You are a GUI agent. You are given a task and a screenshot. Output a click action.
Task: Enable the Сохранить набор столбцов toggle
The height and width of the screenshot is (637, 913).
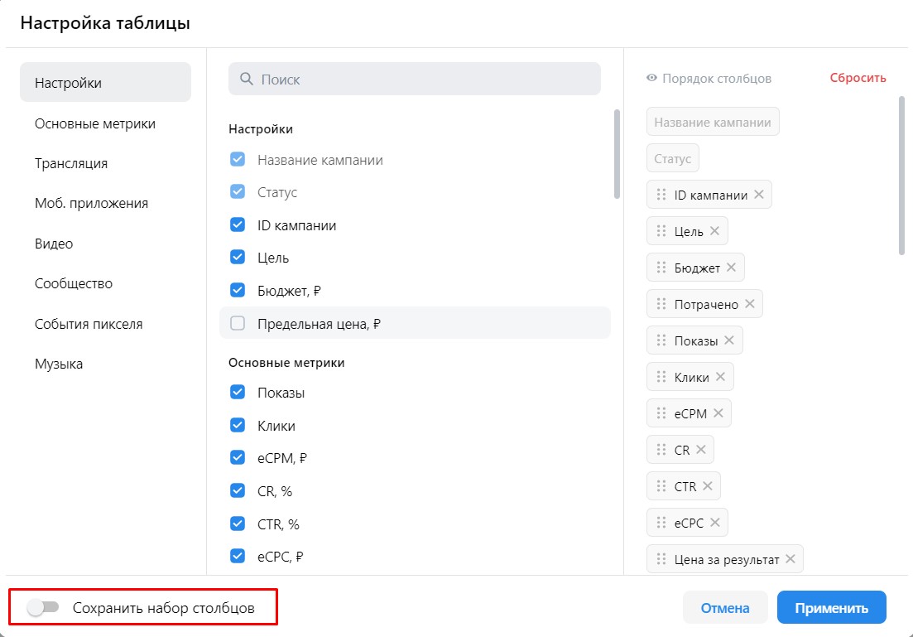(x=43, y=608)
